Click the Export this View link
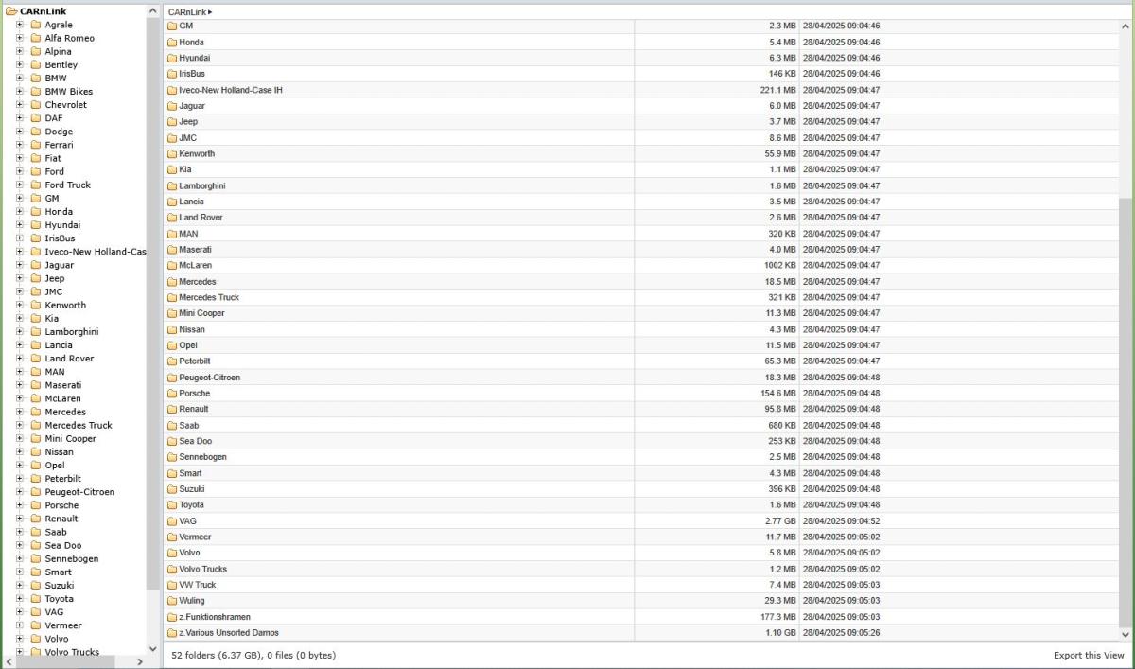This screenshot has height=669, width=1135. click(x=1089, y=655)
